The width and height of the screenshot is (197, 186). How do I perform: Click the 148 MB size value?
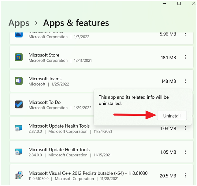tap(169, 81)
